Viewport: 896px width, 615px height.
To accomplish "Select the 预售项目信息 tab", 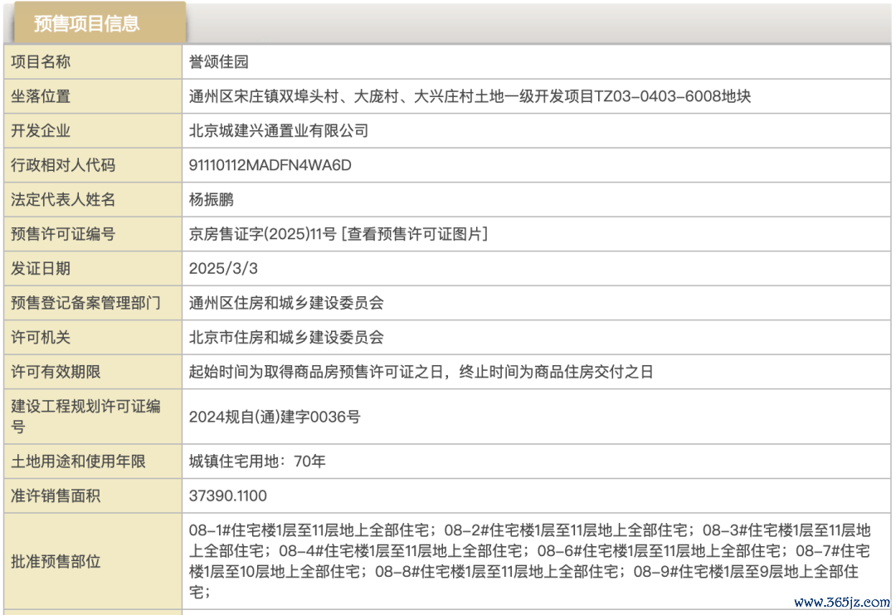I will (100, 23).
